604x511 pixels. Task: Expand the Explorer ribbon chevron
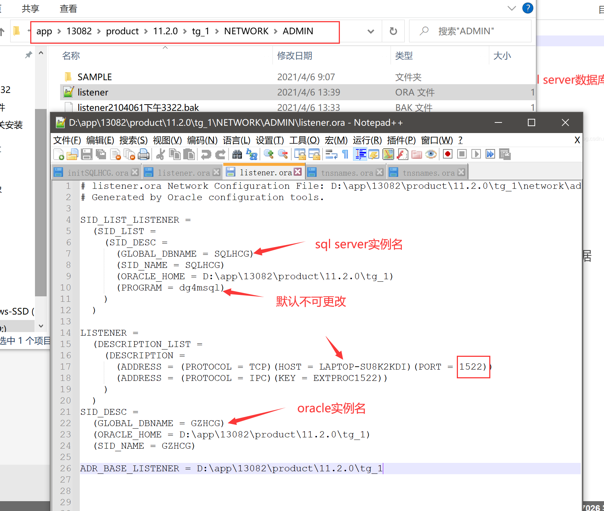click(511, 8)
